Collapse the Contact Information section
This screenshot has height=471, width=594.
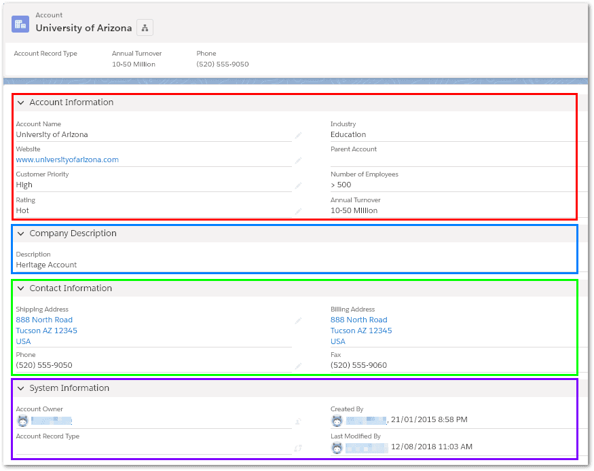click(20, 288)
